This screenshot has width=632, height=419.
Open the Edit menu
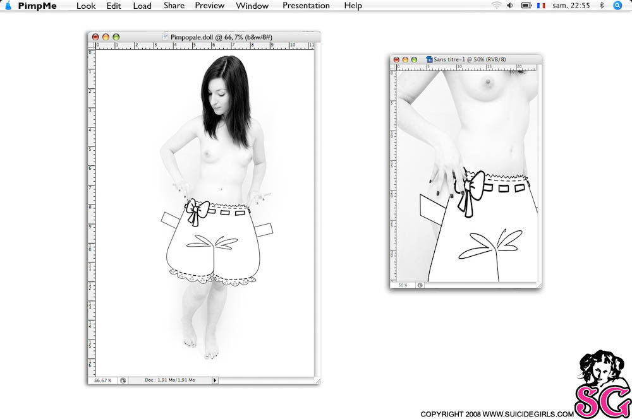[x=114, y=6]
